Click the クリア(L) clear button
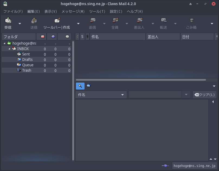This screenshot has height=171, width=219. click(x=205, y=95)
